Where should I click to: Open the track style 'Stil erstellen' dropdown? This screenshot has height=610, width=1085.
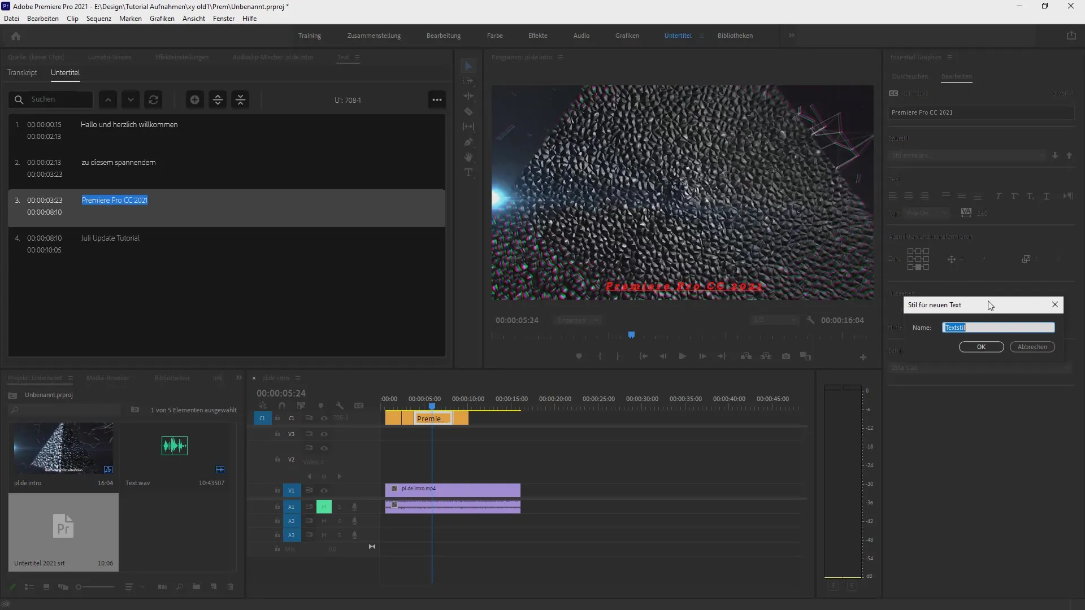pos(968,155)
